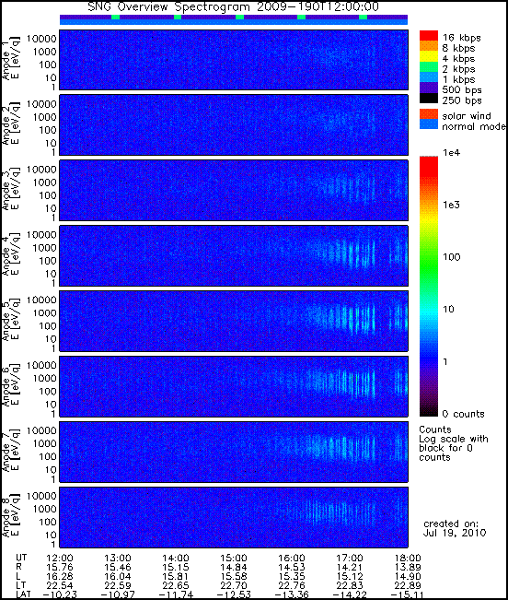Screen dimensions: 508x600
Task: Click the 4 kbps yellow legend swatch
Action: [429, 56]
